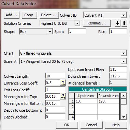
Task: Select the Upstream column header
Action: 86,96
